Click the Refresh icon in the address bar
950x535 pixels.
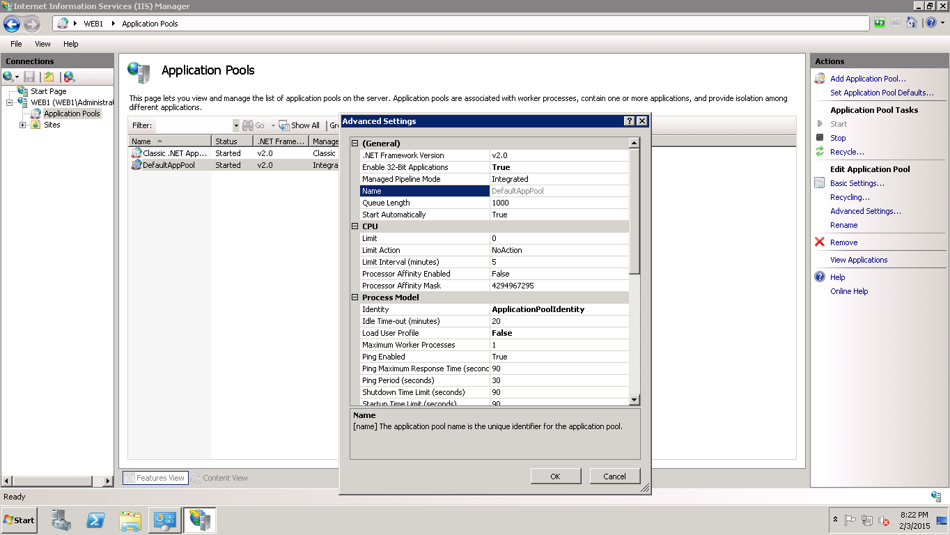(x=880, y=23)
